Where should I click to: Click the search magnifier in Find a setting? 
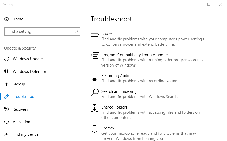76,31
